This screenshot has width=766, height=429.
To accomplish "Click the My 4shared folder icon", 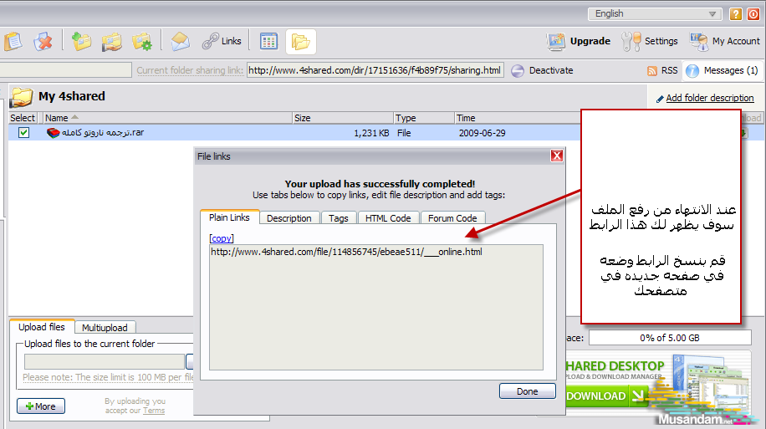I will (x=21, y=97).
